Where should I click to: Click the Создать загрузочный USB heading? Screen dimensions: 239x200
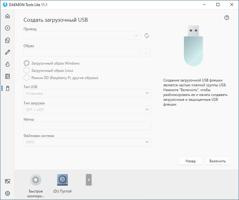[x=56, y=20]
